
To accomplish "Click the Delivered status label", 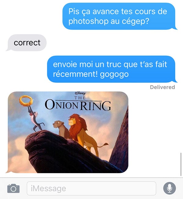I will click(x=163, y=87).
